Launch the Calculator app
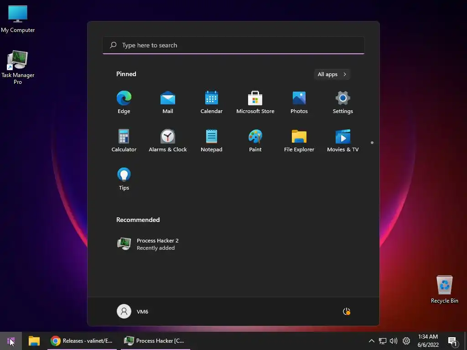Screen dimensions: 467x350 click(x=124, y=141)
